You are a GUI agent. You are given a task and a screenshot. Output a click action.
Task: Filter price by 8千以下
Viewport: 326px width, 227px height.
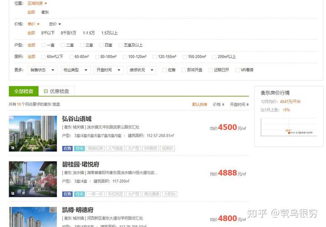coord(48,33)
